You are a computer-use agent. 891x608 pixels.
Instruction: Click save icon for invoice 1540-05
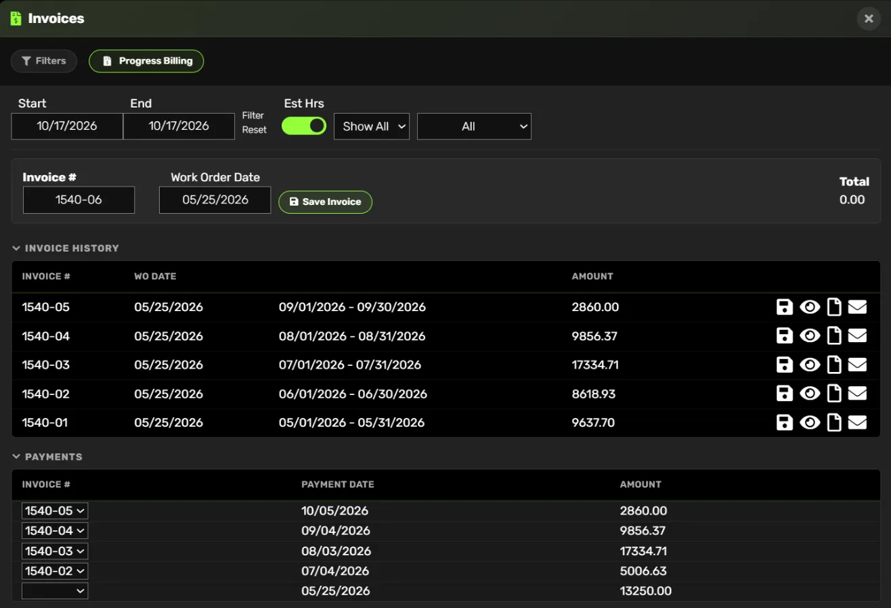coord(784,307)
